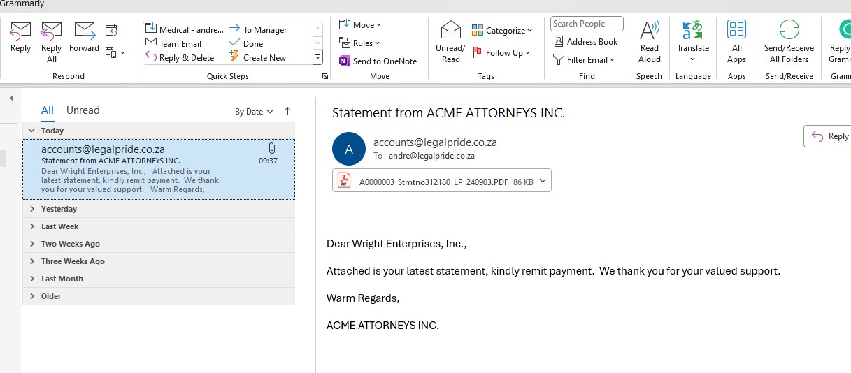
Task: Open Send to OneNote
Action: [378, 61]
